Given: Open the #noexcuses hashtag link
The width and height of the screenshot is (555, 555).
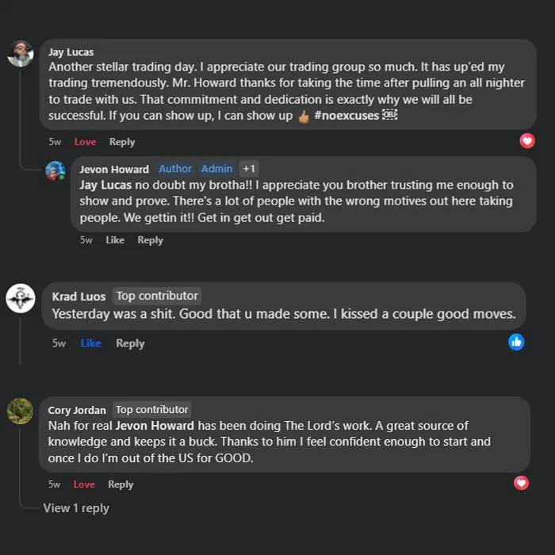Looking at the screenshot, I should (x=346, y=115).
